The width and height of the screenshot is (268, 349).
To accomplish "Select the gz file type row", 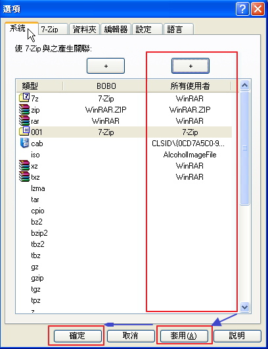I will click(124, 267).
